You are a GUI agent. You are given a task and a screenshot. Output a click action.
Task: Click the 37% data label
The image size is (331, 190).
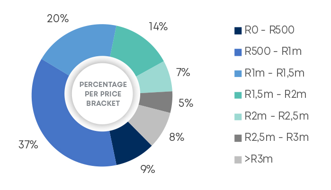pos(28,145)
